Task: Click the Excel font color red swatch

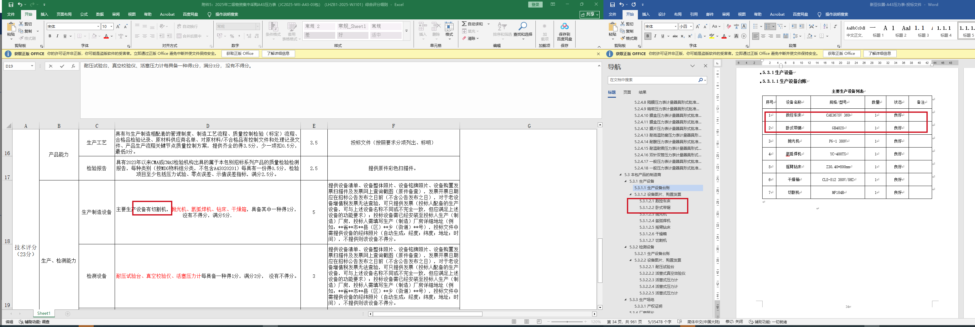Action: 106,36
